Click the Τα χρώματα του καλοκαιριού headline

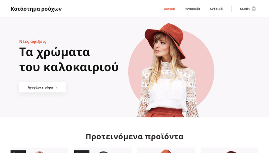coord(69,59)
